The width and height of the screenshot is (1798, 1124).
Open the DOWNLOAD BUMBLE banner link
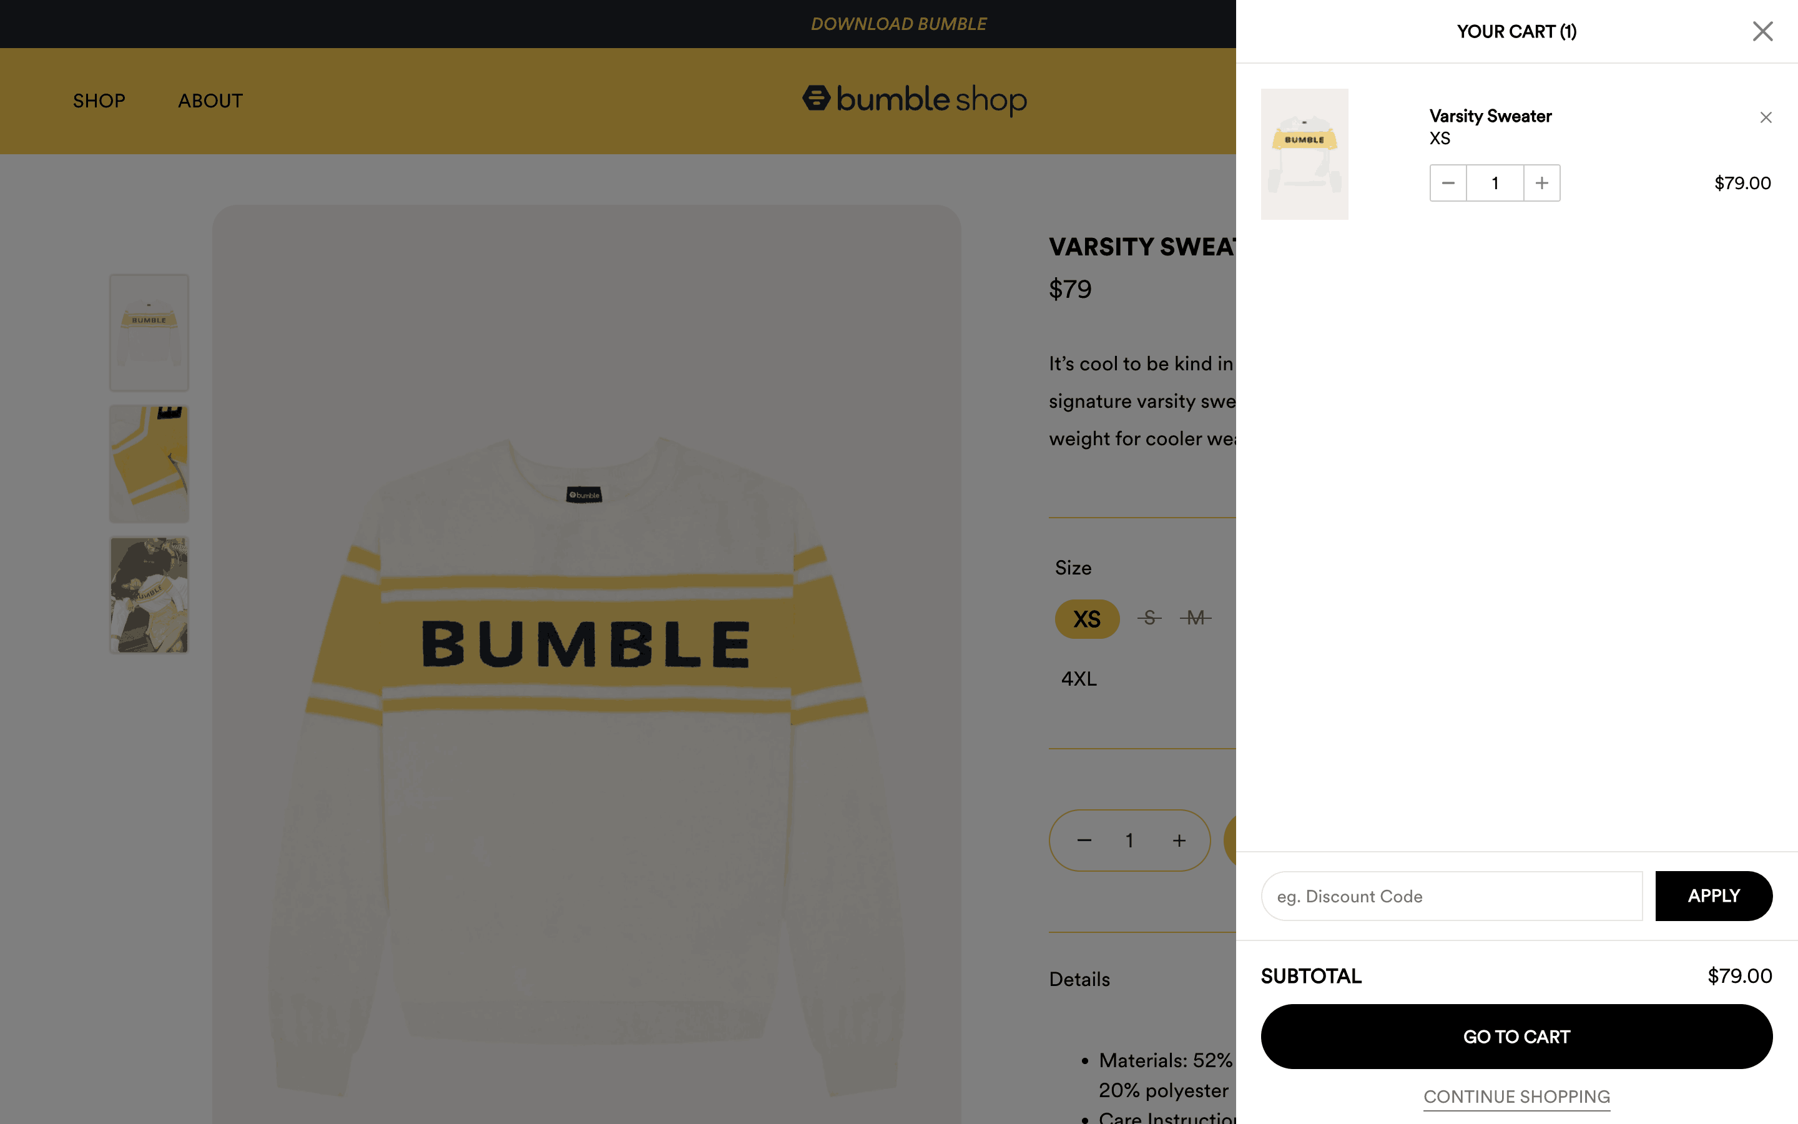[x=899, y=24]
